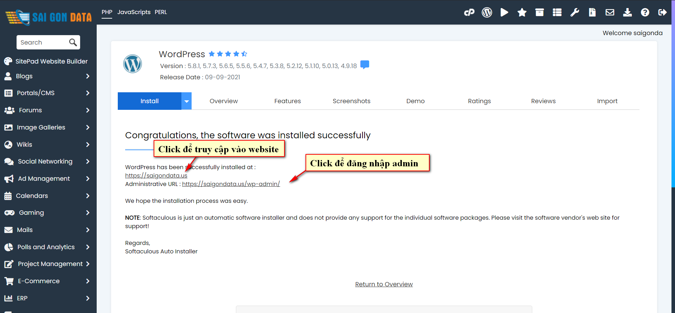Image resolution: width=675 pixels, height=313 pixels.
Task: Click the WordPress logo beside the title
Action: pos(133,64)
